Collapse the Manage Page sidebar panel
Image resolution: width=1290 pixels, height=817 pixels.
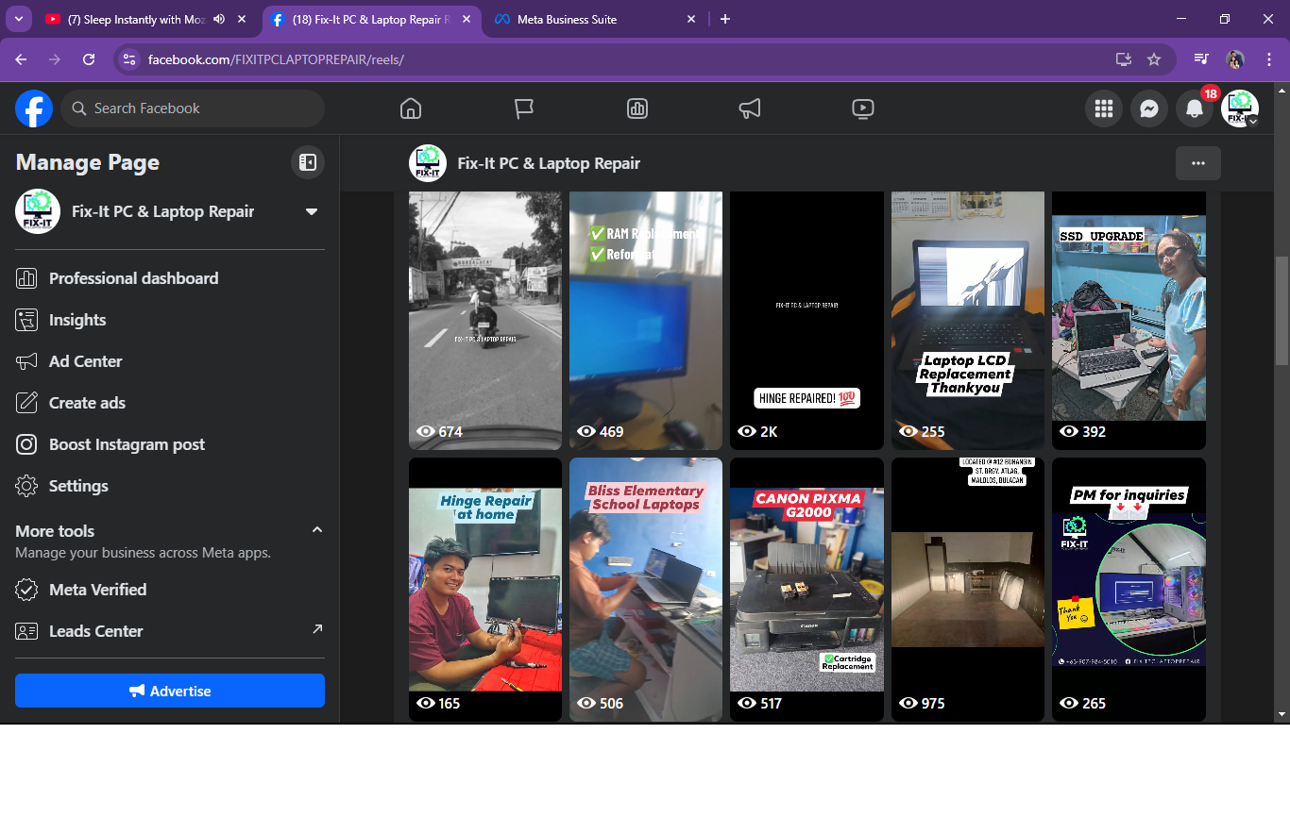(x=308, y=162)
